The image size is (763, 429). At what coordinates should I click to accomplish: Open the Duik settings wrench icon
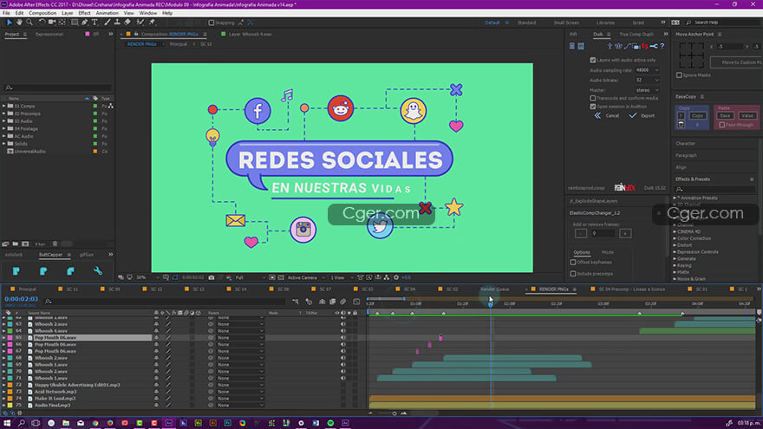coord(654,46)
